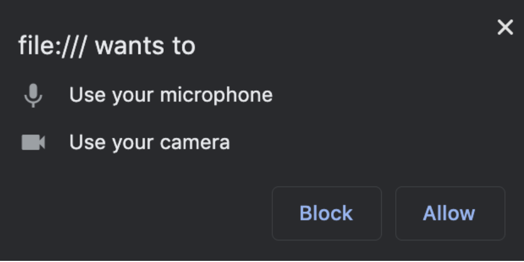Block microphone and camera access

pyautogui.click(x=326, y=213)
